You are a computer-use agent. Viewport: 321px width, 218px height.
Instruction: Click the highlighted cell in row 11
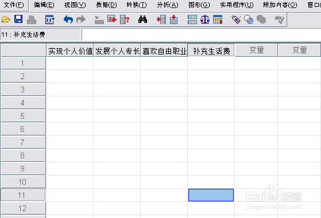click(211, 195)
